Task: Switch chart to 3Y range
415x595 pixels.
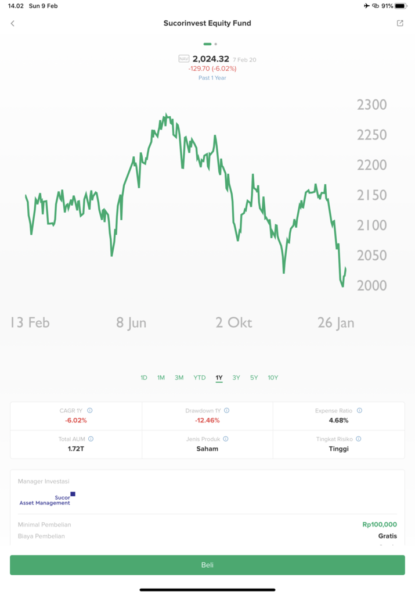Action: tap(236, 378)
